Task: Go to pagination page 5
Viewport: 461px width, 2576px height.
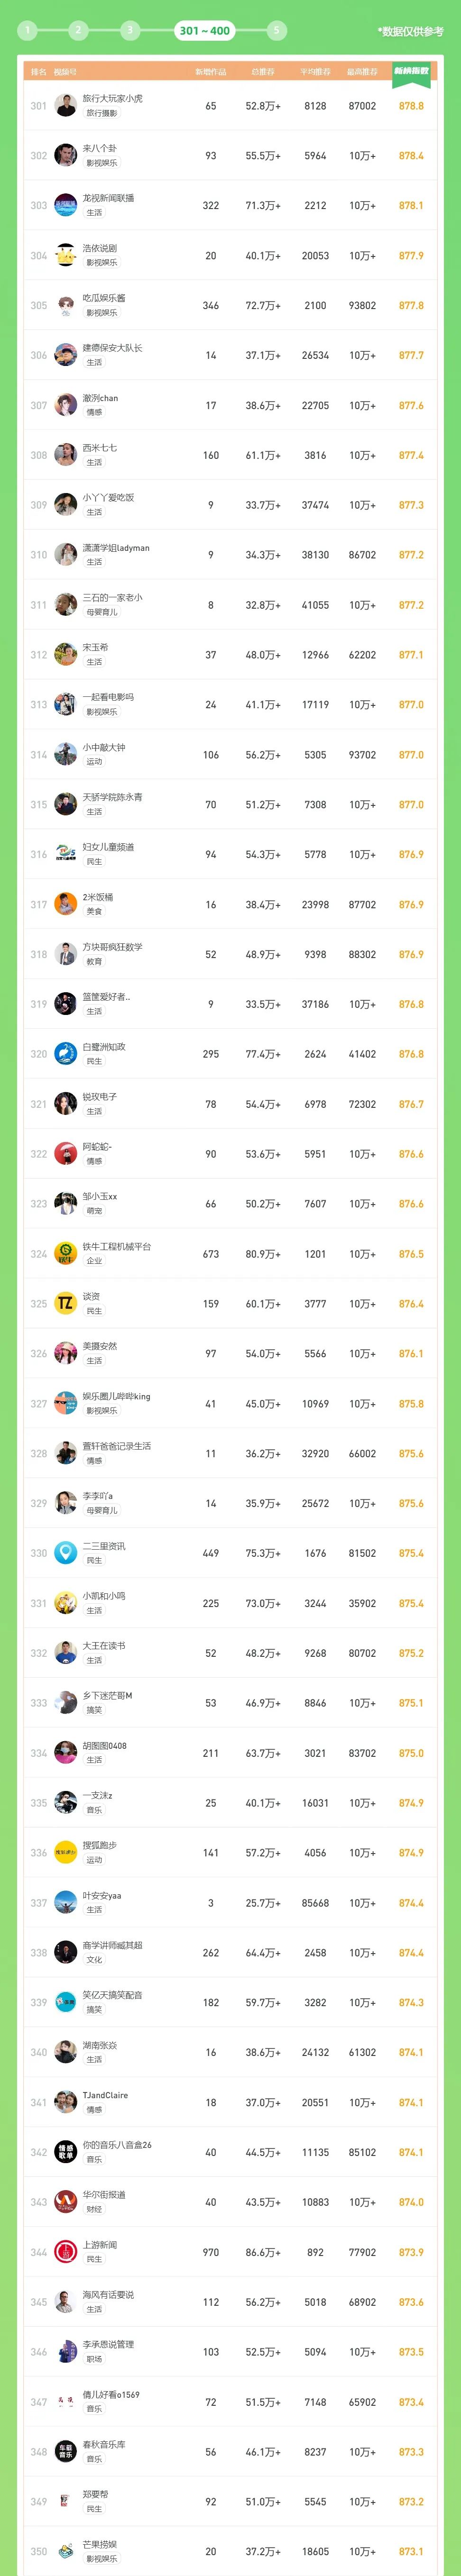Action: (x=277, y=30)
